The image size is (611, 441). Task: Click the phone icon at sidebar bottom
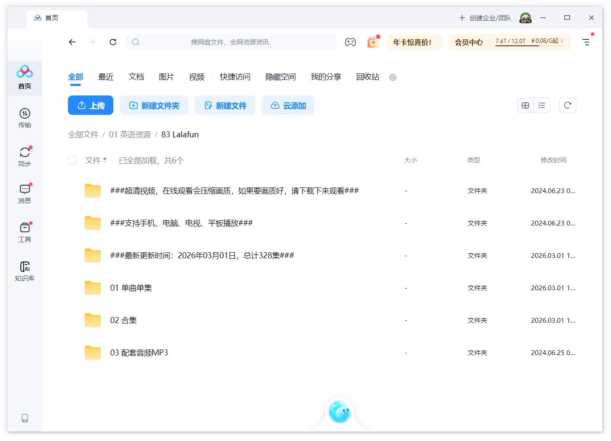click(x=24, y=418)
